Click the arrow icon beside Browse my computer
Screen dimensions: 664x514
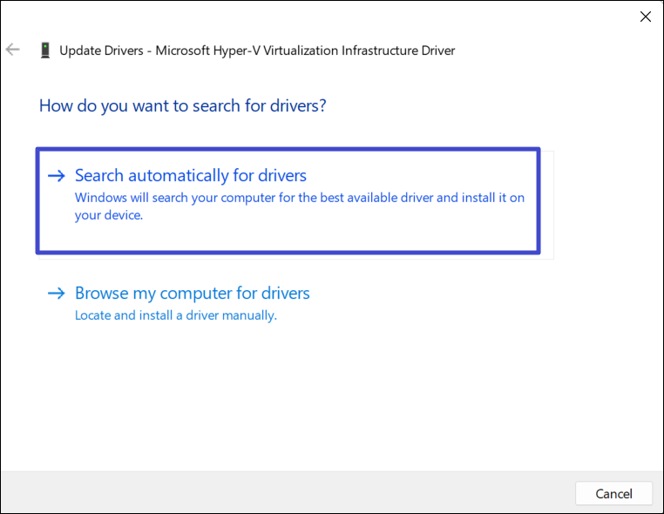point(57,294)
